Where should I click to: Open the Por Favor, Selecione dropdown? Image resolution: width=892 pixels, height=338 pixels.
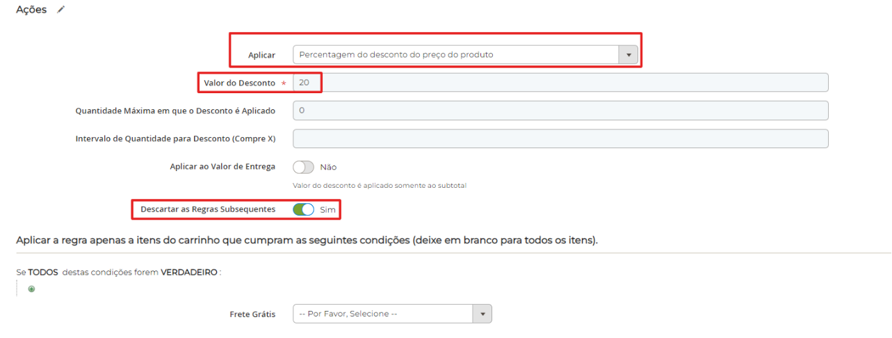pos(383,314)
